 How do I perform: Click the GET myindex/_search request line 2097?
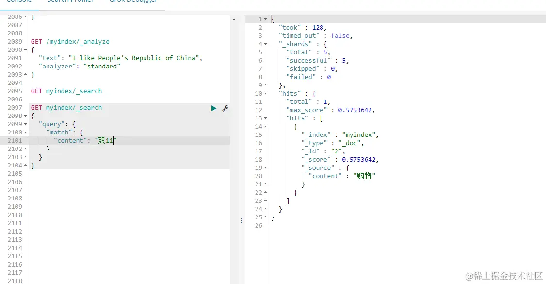(x=66, y=108)
